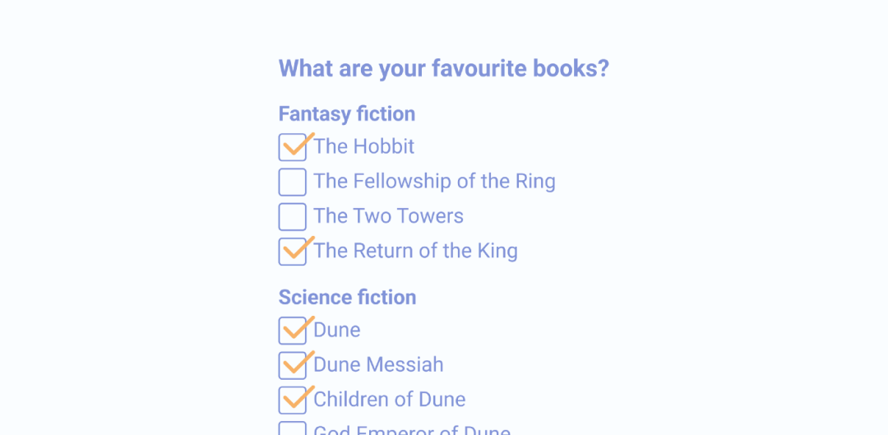The height and width of the screenshot is (435, 888).
Task: Check The Fellowship of the Ring box
Action: click(x=293, y=182)
